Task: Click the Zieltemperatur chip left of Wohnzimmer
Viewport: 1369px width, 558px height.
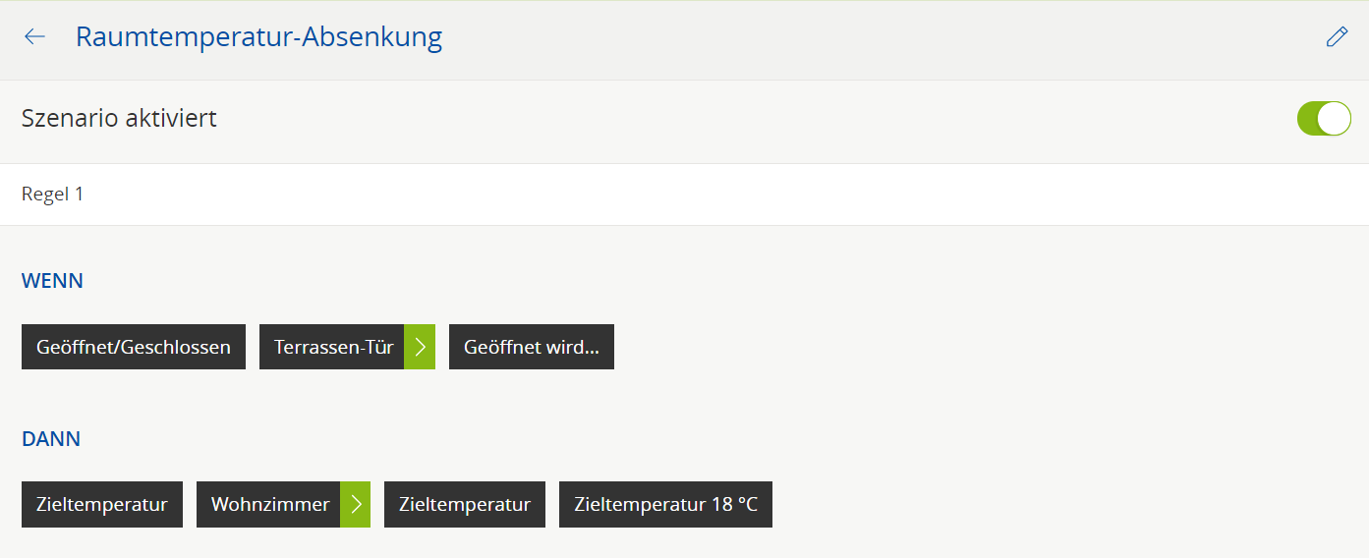Action: 102,505
